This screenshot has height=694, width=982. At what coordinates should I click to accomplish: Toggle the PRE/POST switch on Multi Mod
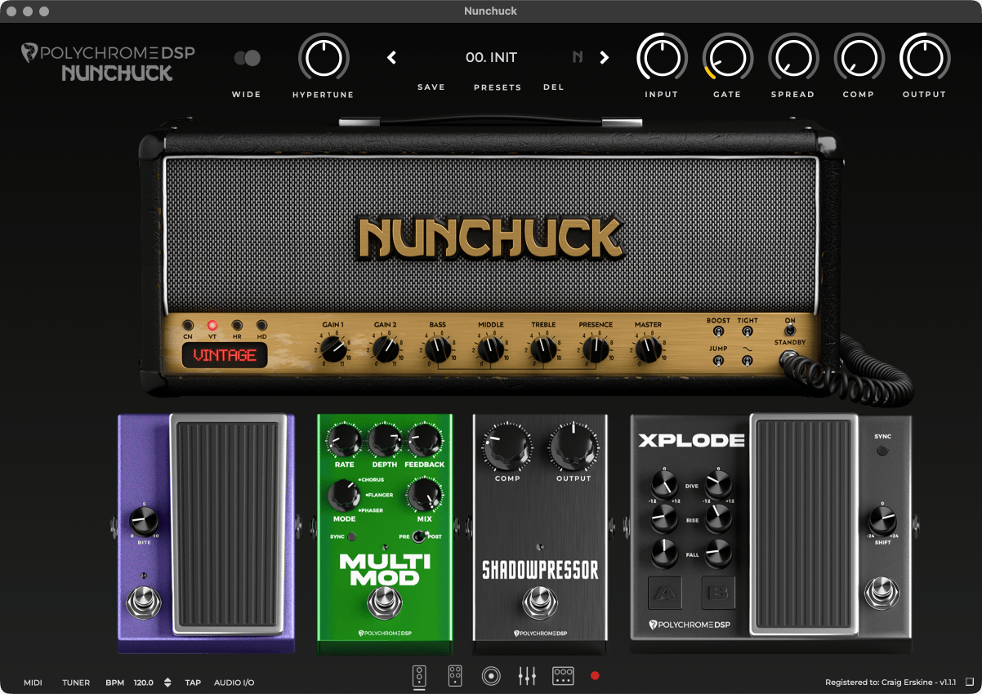click(x=419, y=536)
